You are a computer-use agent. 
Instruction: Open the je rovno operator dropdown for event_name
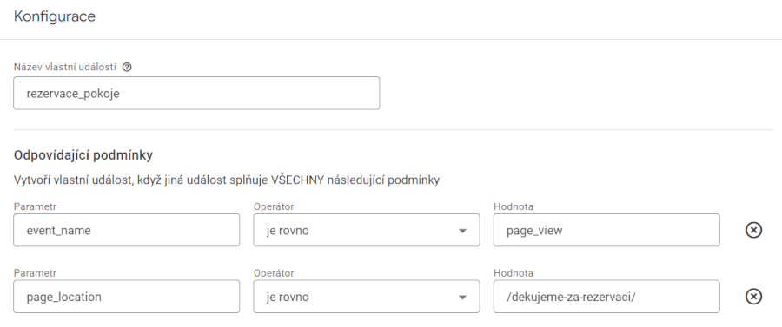click(367, 230)
